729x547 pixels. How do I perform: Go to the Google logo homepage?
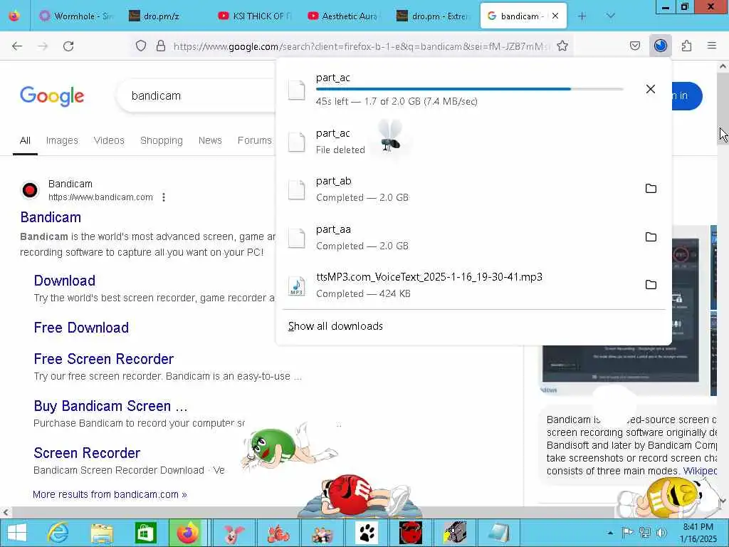tap(52, 96)
